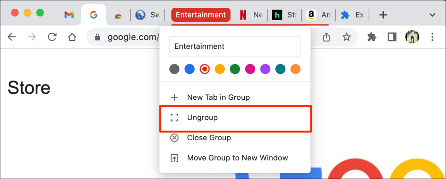This screenshot has width=446, height=179.
Task: Bookmark this page with the star icon
Action: 347,37
